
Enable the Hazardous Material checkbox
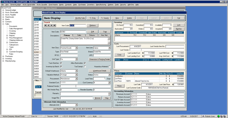(x=109, y=67)
